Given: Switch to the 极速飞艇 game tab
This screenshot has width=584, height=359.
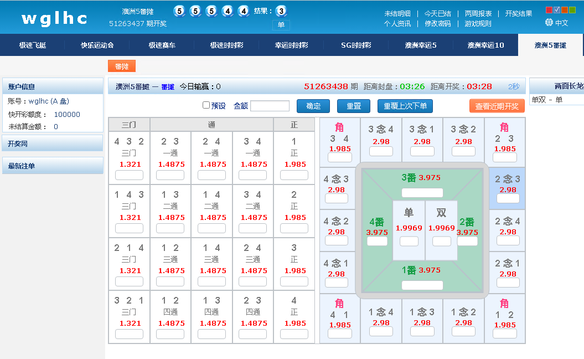Looking at the screenshot, I should tap(33, 45).
